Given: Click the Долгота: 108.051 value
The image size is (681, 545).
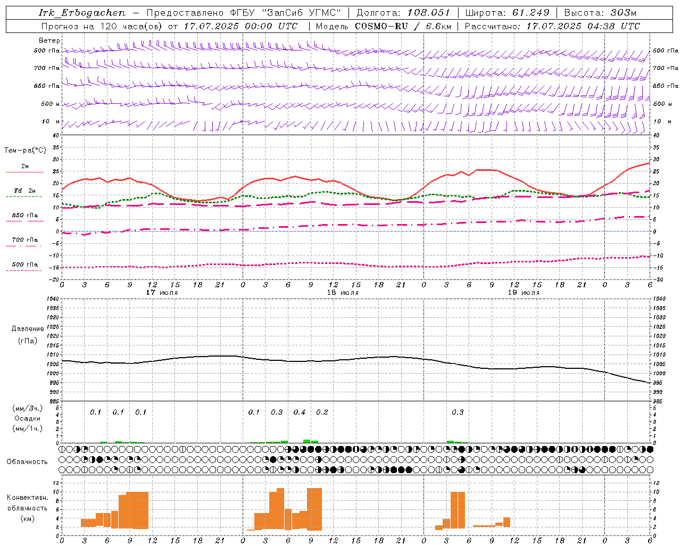Looking at the screenshot, I should click(x=403, y=13).
